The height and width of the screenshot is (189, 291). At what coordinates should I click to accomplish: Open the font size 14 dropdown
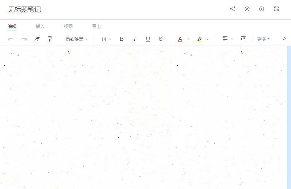pos(106,39)
